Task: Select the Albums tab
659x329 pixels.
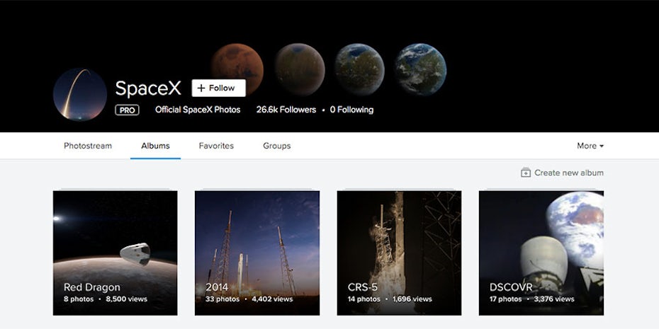Action: coord(155,146)
